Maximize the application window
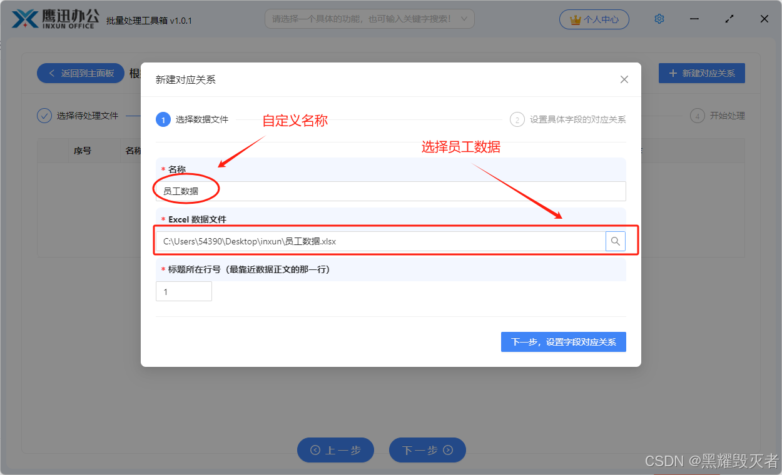This screenshot has height=475, width=782. [x=729, y=19]
